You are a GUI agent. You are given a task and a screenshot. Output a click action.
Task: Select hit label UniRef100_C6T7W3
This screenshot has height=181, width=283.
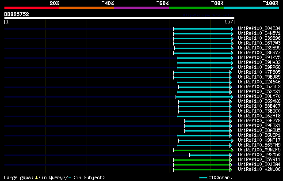pos(259,43)
